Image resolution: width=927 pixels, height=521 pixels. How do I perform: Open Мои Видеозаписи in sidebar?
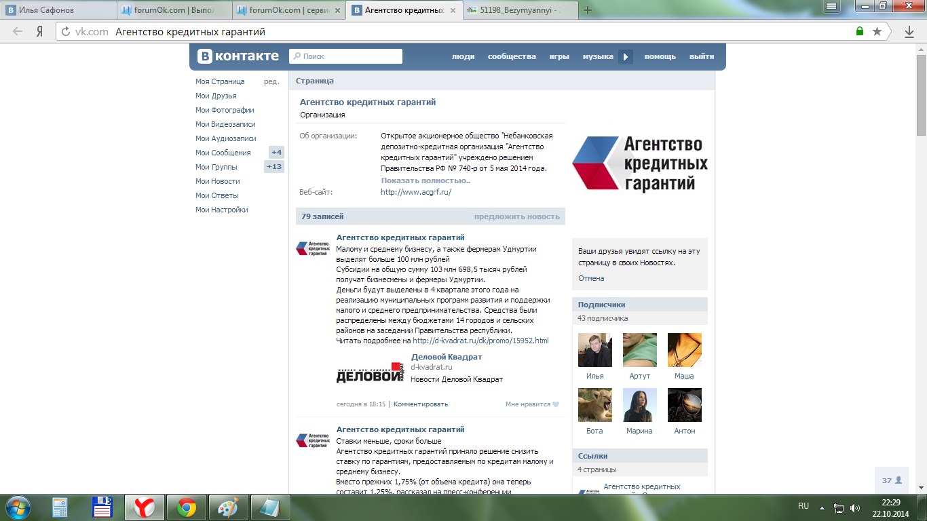pyautogui.click(x=225, y=124)
